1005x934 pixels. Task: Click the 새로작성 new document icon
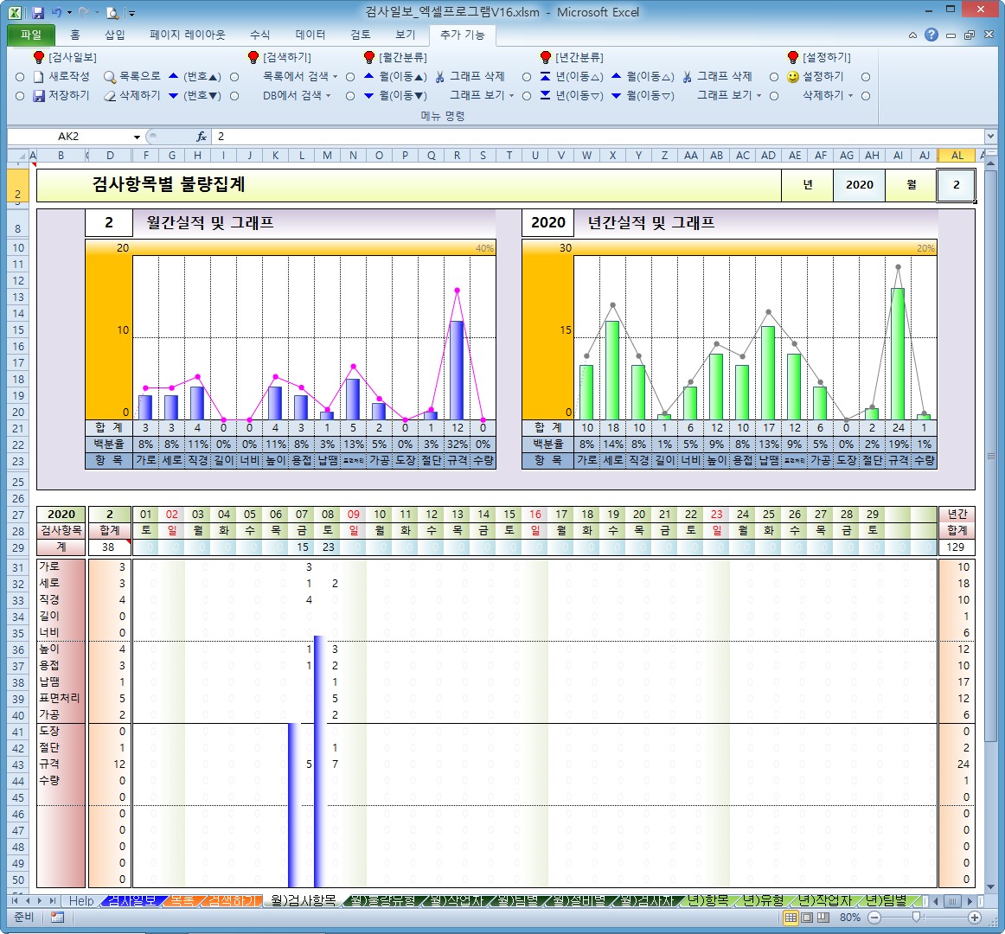tap(38, 77)
